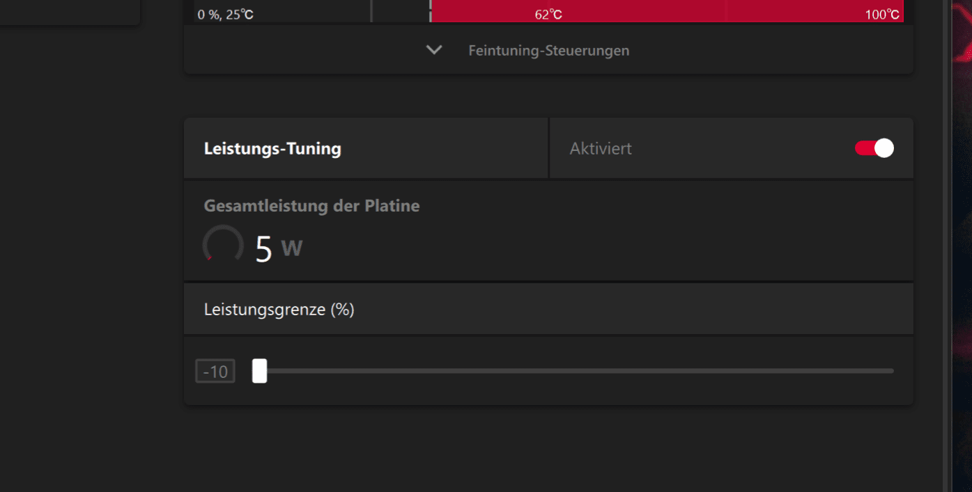
Task: Click the dashed divider line in fan graph
Action: click(431, 10)
